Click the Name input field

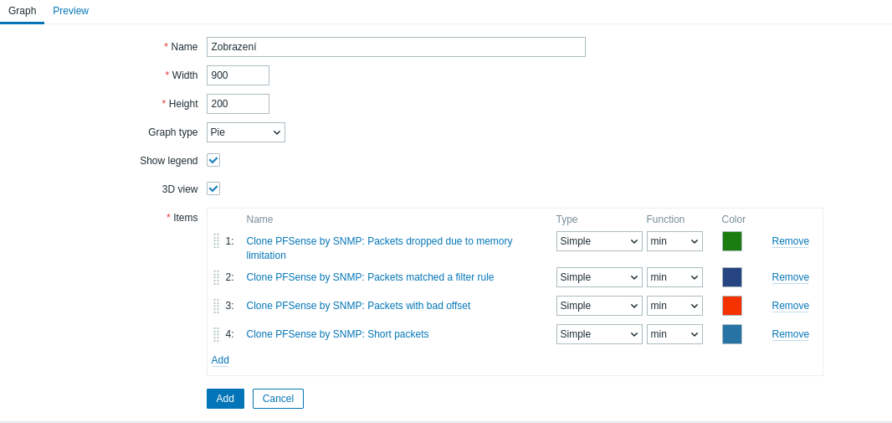click(x=395, y=47)
